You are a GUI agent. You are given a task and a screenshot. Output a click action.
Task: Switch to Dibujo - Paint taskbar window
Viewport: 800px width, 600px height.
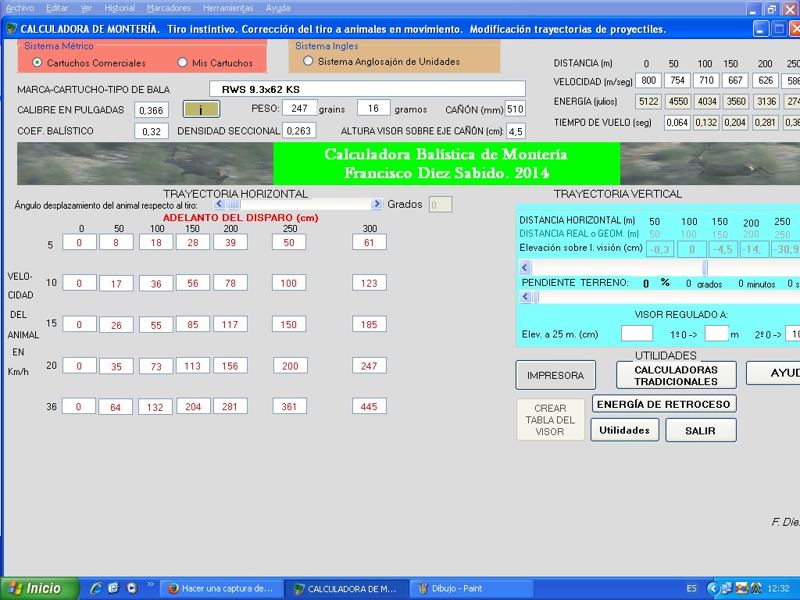click(x=453, y=588)
